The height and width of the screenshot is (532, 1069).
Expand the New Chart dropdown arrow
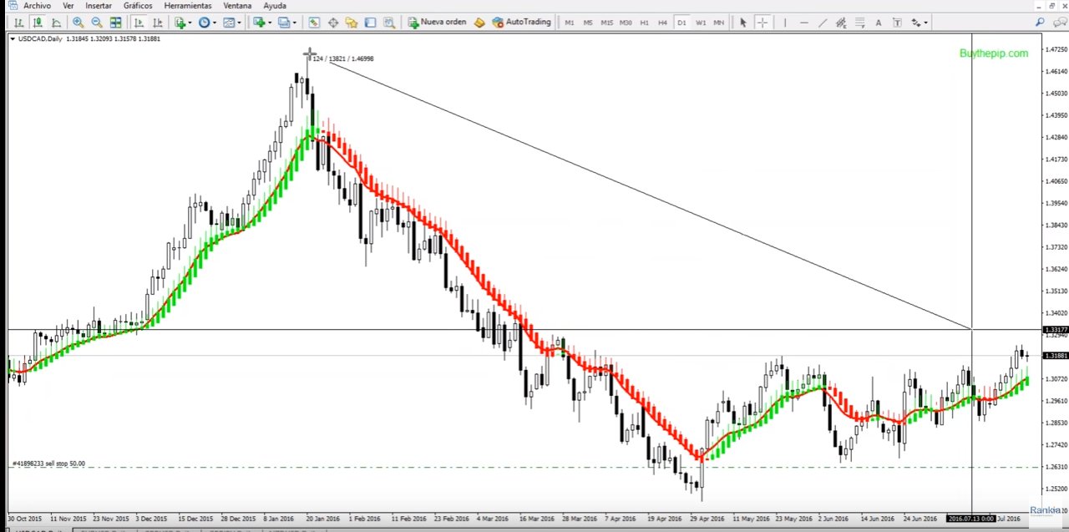pos(270,23)
